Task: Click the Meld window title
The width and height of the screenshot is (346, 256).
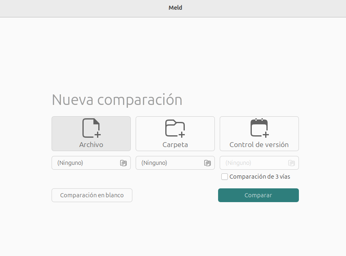Action: click(175, 8)
